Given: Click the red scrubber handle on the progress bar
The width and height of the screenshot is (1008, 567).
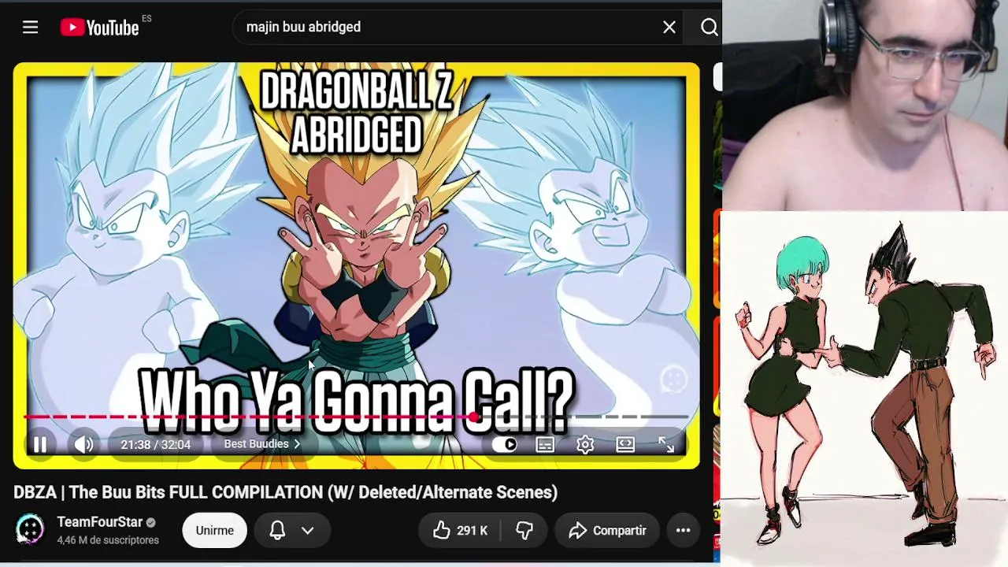Looking at the screenshot, I should [473, 417].
